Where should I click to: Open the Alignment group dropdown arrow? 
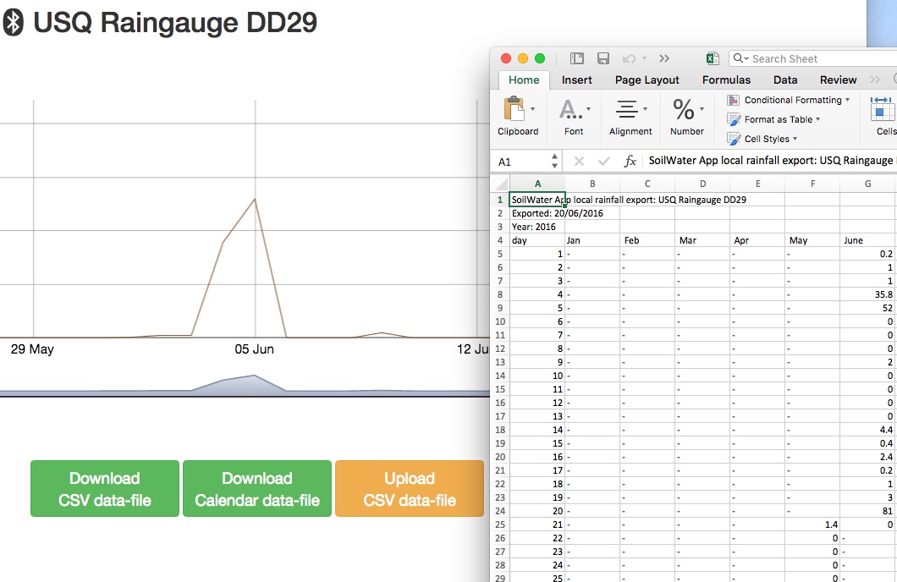[x=646, y=108]
